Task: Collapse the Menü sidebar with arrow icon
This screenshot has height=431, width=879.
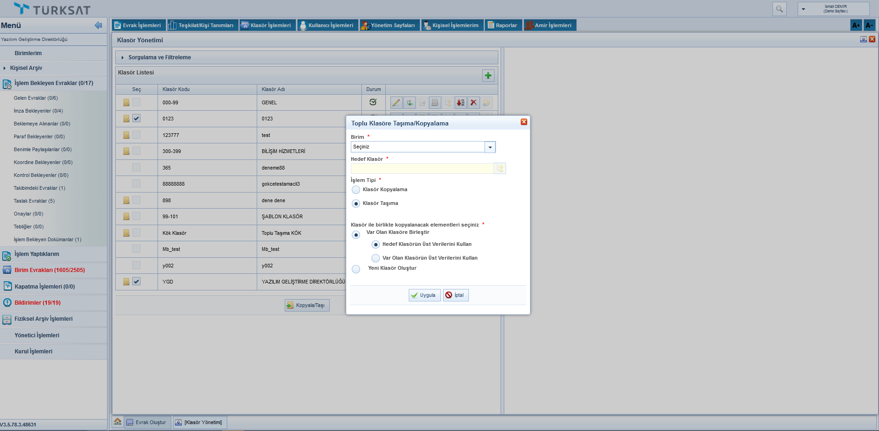Action: pyautogui.click(x=98, y=25)
